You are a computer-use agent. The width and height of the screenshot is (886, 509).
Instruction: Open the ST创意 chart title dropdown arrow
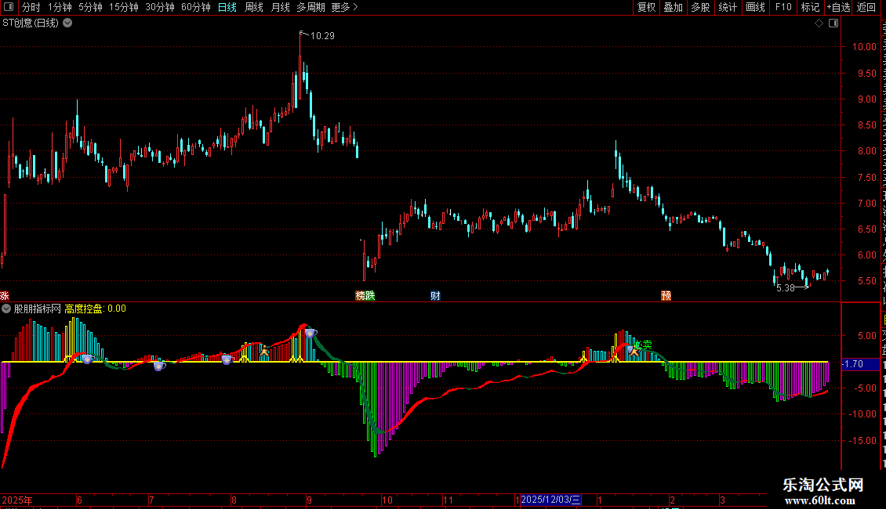[67, 23]
